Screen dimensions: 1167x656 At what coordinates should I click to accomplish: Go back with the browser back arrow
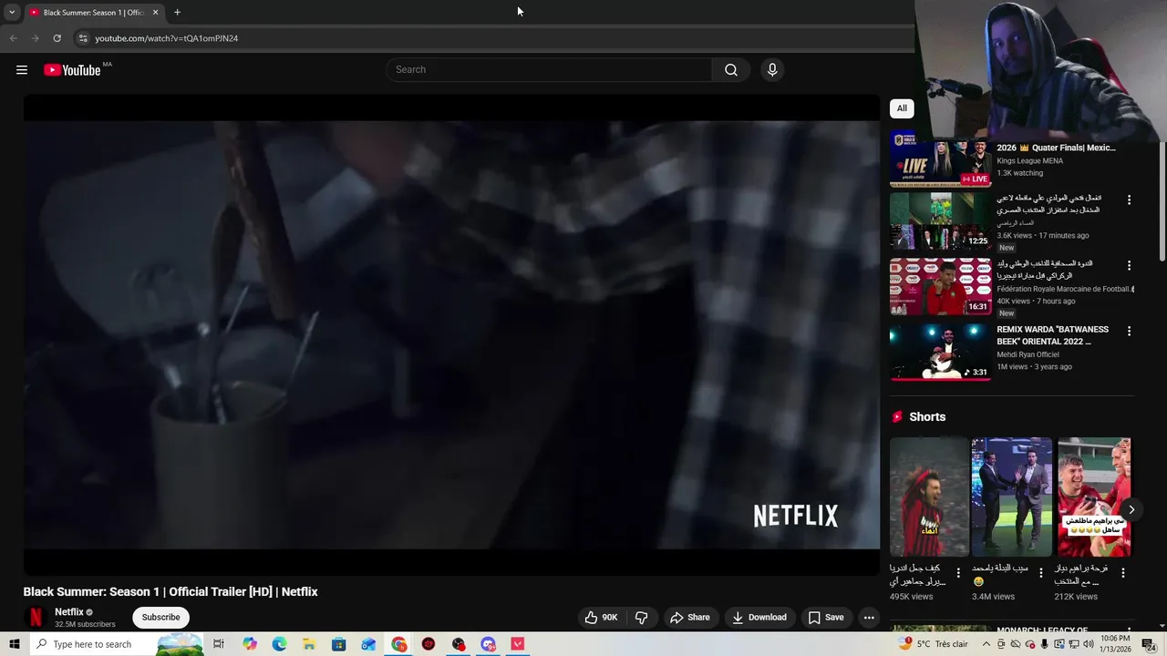(13, 38)
